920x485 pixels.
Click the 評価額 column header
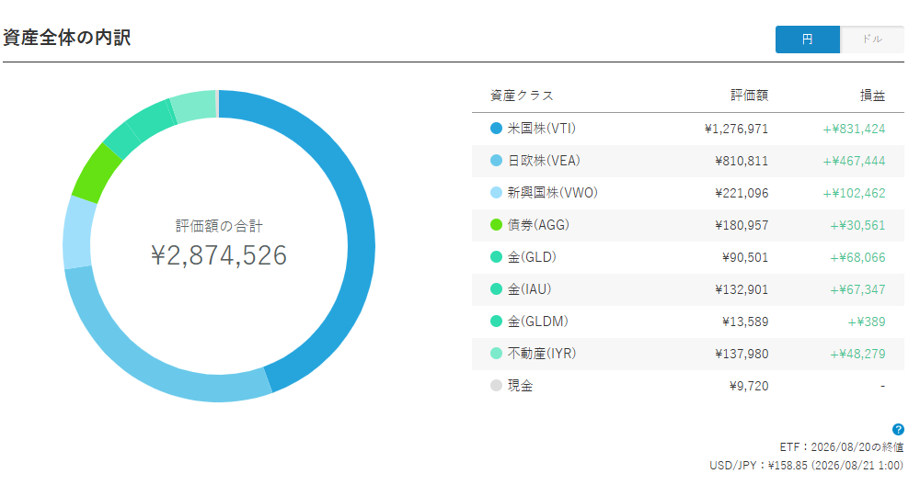tap(749, 96)
